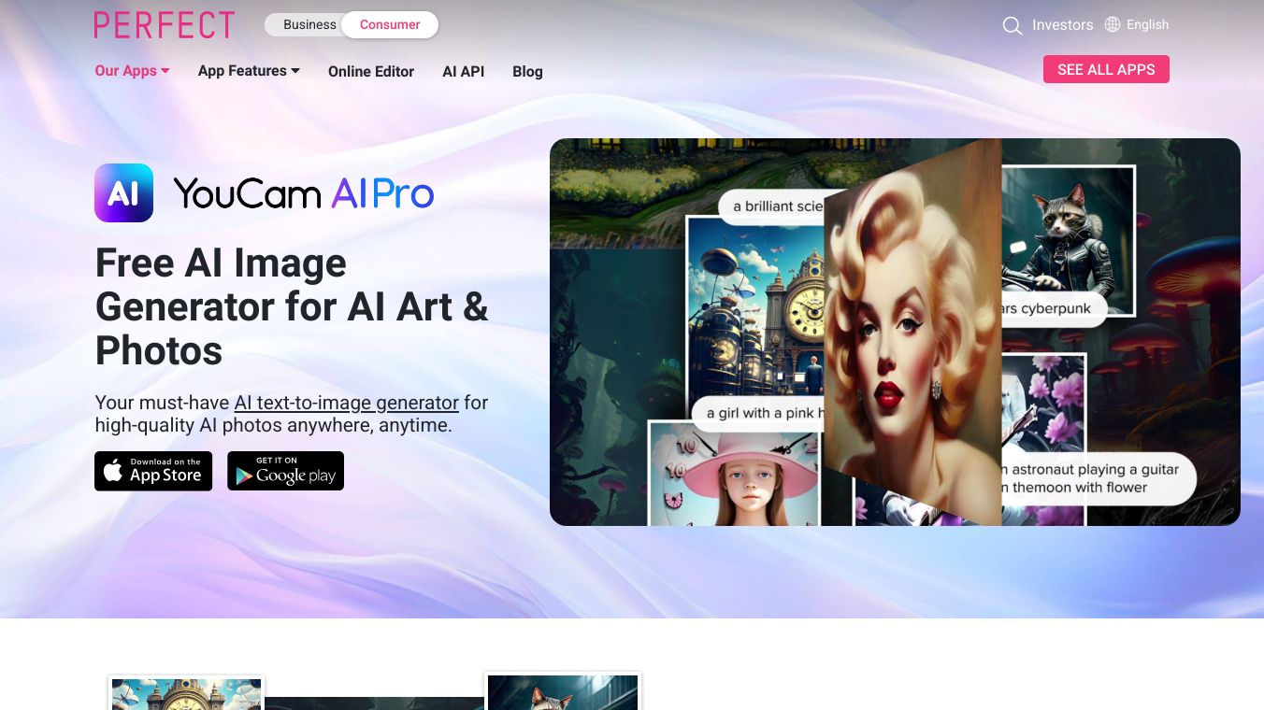Click the SEE ALL APPS button
Image resolution: width=1264 pixels, height=710 pixels.
[1106, 69]
